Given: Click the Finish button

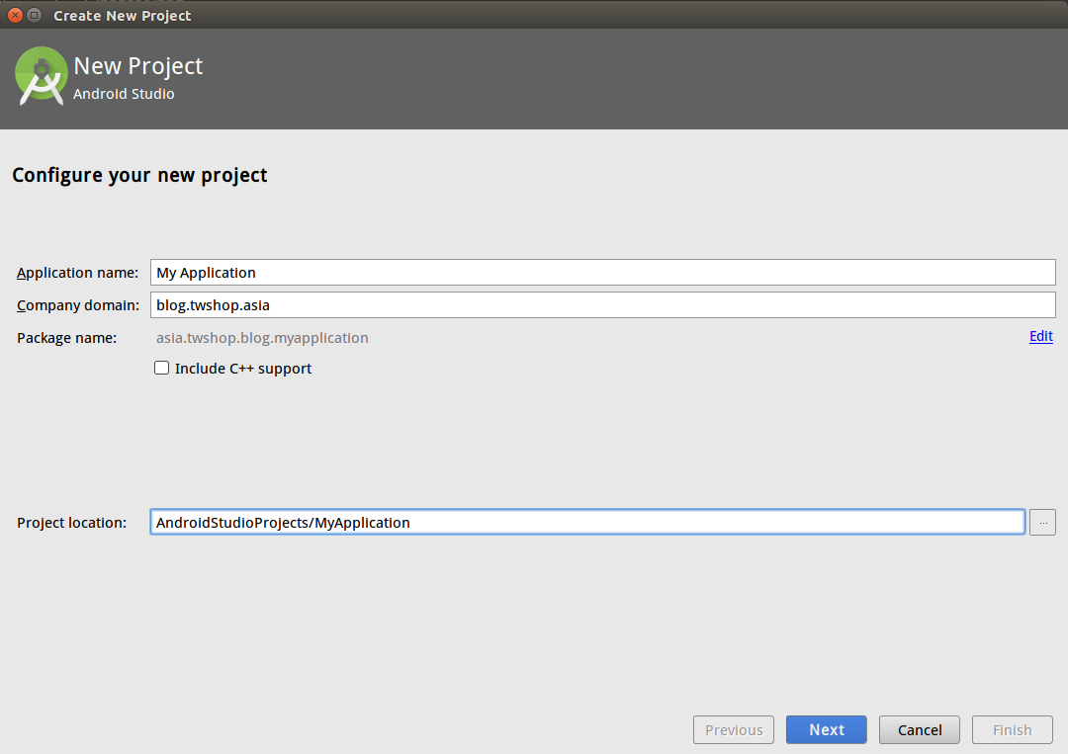Looking at the screenshot, I should 1013,729.
